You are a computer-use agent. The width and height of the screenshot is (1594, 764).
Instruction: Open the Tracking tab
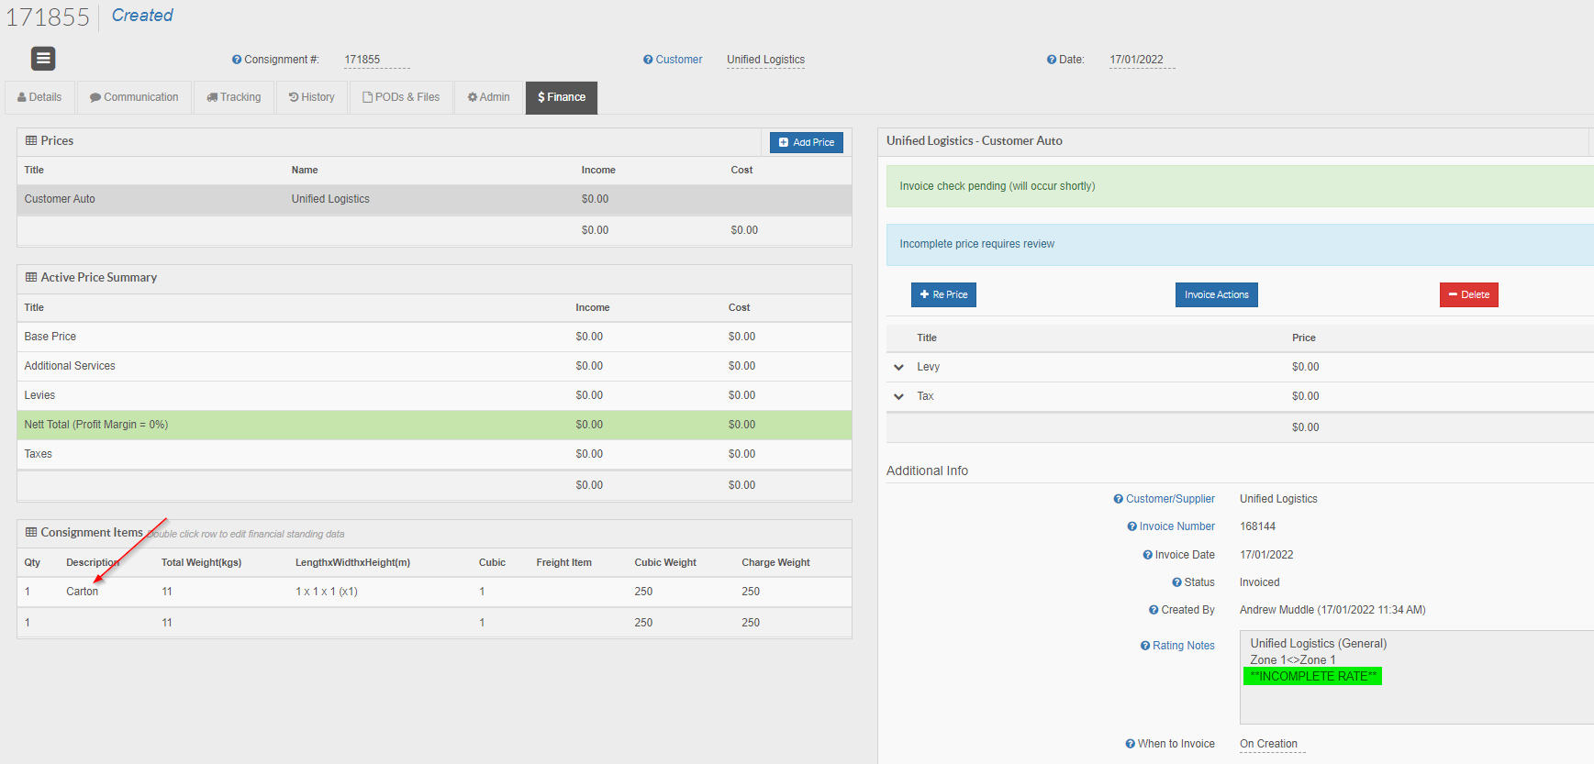tap(234, 97)
